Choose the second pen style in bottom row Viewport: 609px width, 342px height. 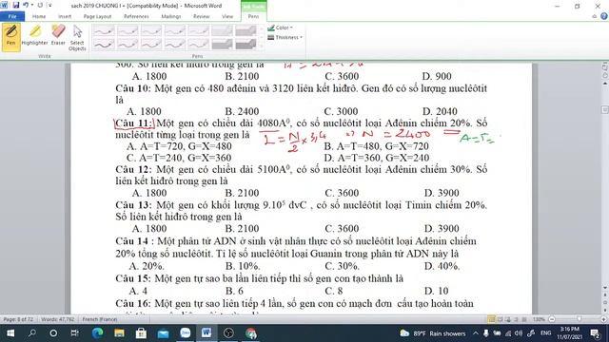128,45
